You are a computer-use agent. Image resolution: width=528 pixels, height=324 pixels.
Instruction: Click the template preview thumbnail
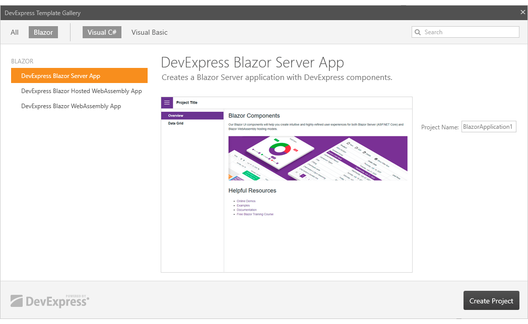click(x=286, y=184)
